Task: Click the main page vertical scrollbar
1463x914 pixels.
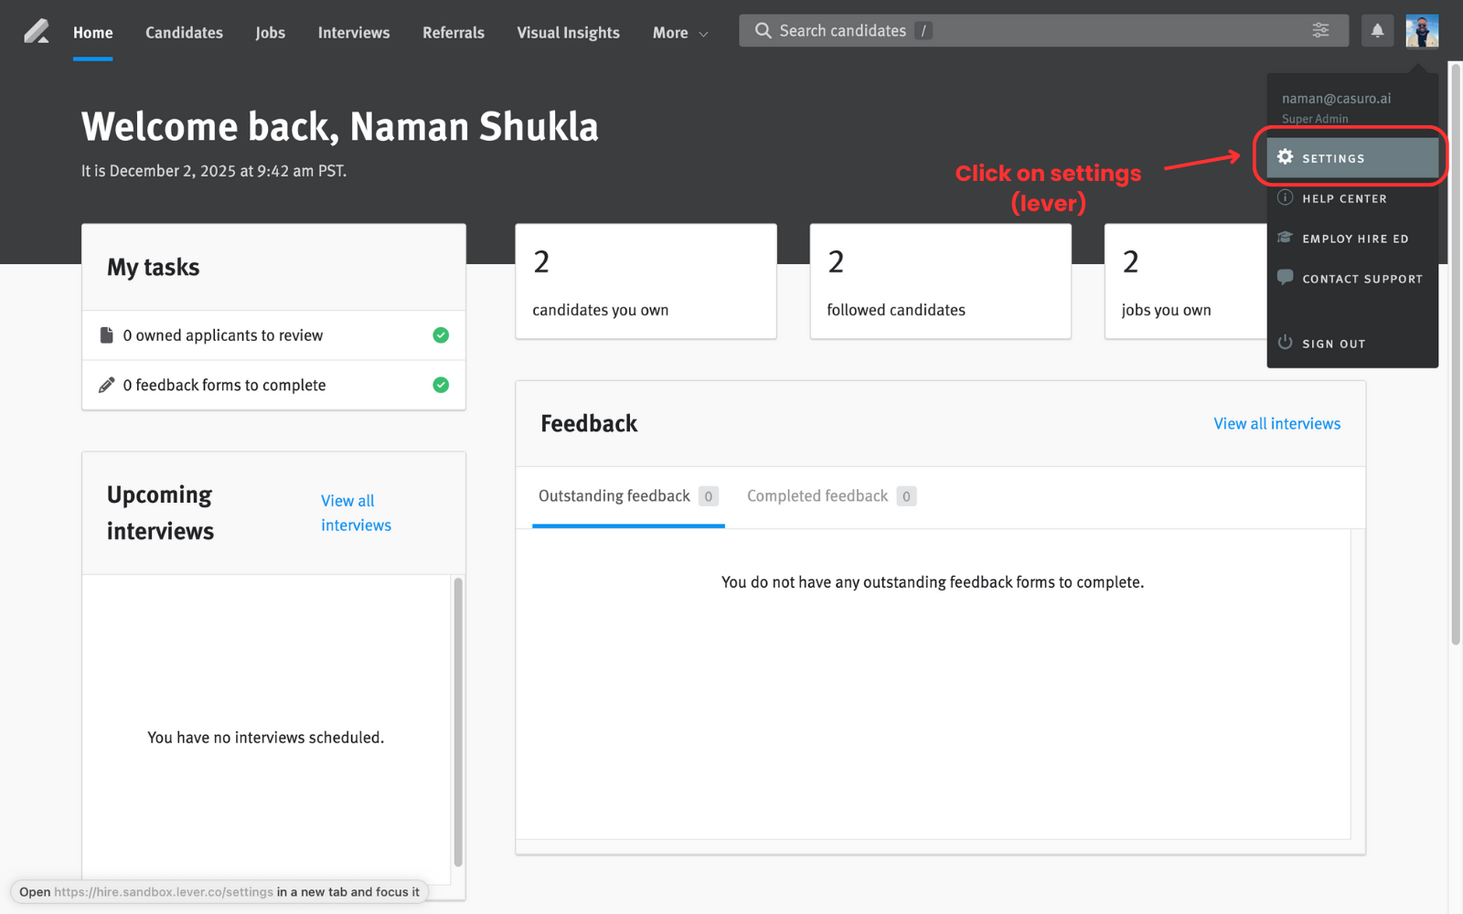Action: (1455, 356)
